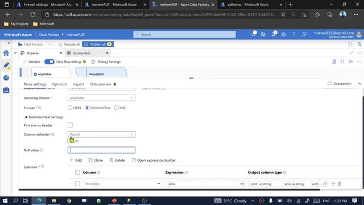Open the code view braces icon
Viewport: 364px width, 205px height.
coord(342,61)
